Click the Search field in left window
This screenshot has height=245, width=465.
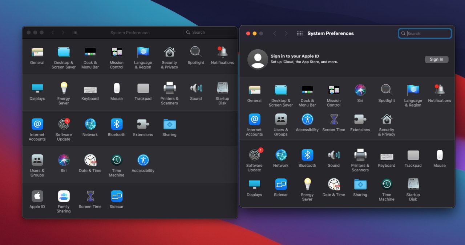point(209,32)
